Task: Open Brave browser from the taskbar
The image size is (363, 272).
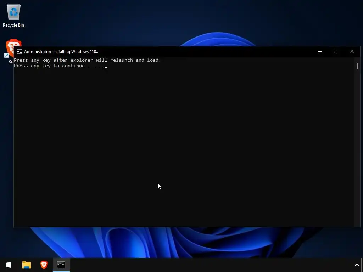Action: point(44,265)
